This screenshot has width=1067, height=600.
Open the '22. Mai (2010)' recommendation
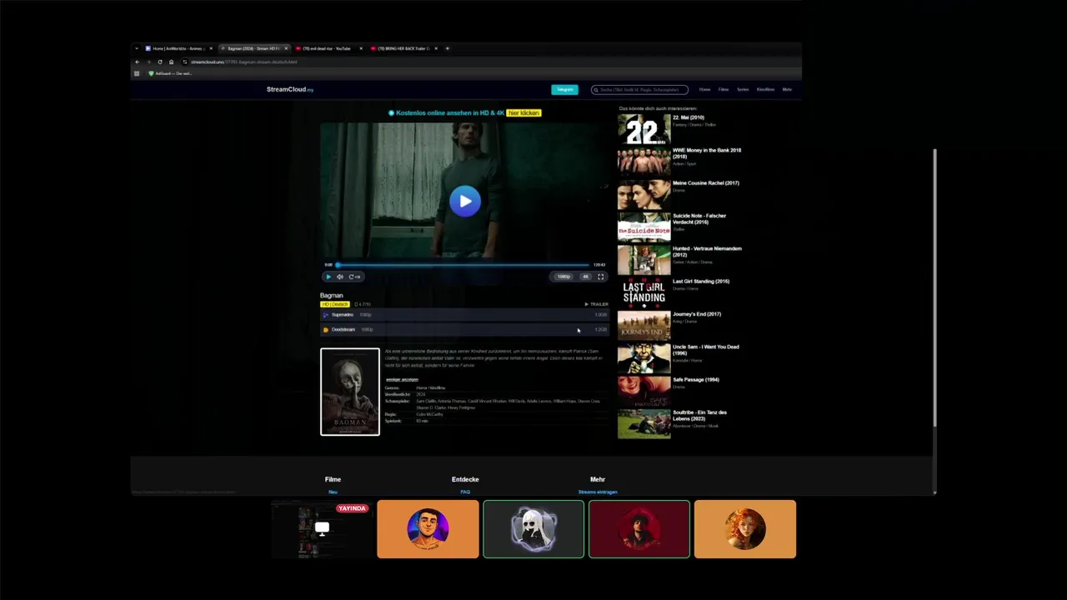click(x=689, y=117)
